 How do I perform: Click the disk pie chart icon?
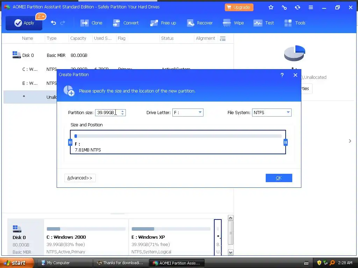tap(294, 53)
